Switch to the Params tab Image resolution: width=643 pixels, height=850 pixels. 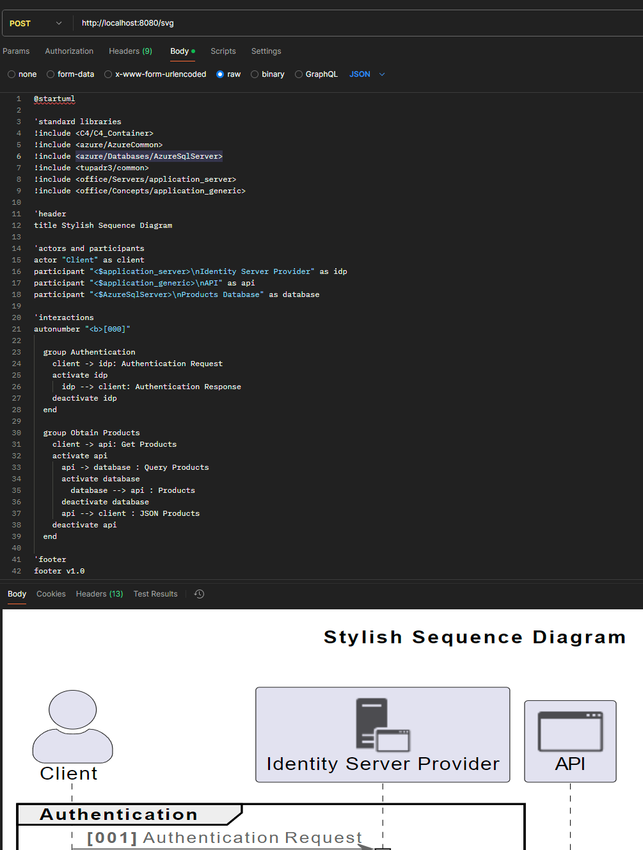(x=16, y=51)
